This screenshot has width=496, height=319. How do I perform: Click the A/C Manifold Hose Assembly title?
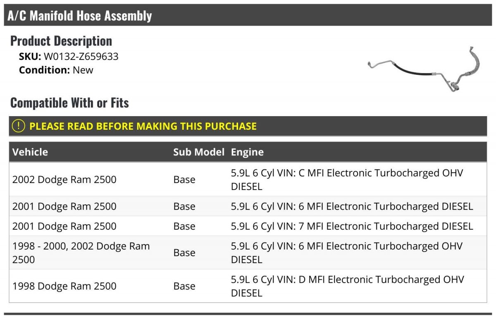(x=80, y=16)
